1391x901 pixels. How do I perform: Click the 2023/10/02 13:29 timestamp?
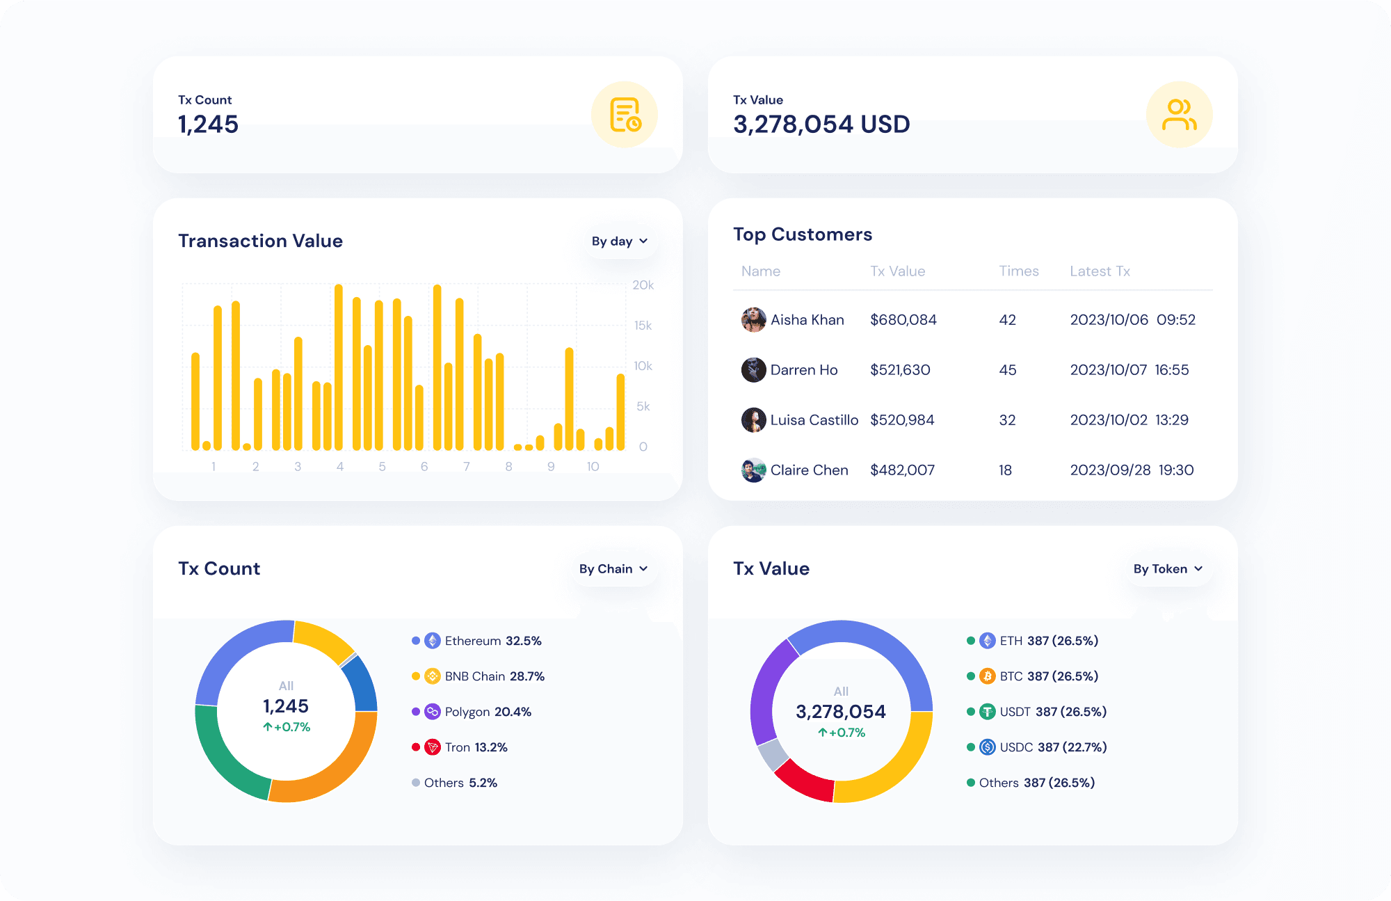coord(1129,420)
